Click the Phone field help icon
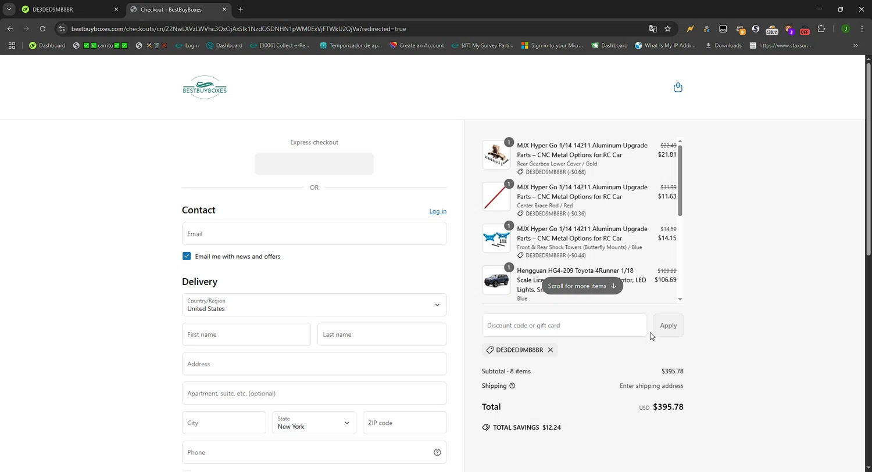Viewport: 872px width, 472px height. pyautogui.click(x=437, y=452)
